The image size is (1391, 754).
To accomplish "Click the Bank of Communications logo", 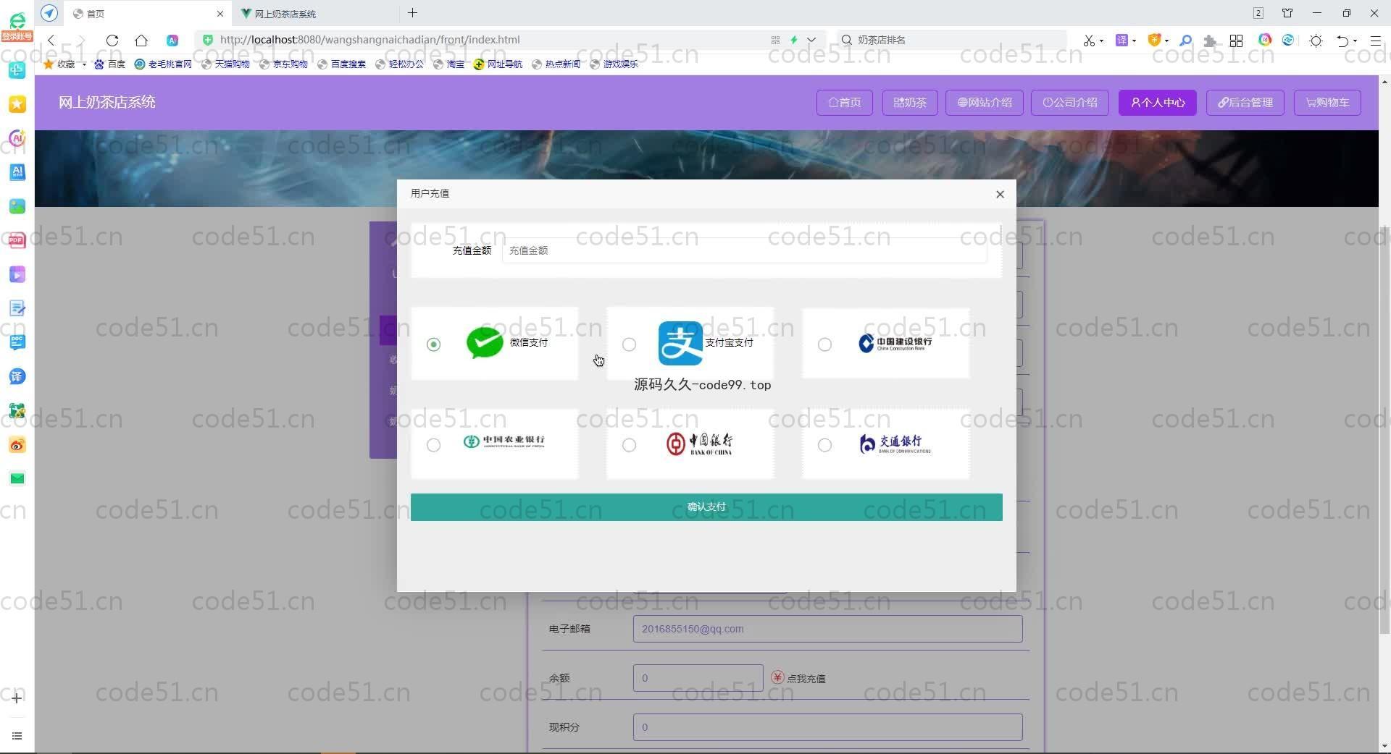I will [x=895, y=444].
